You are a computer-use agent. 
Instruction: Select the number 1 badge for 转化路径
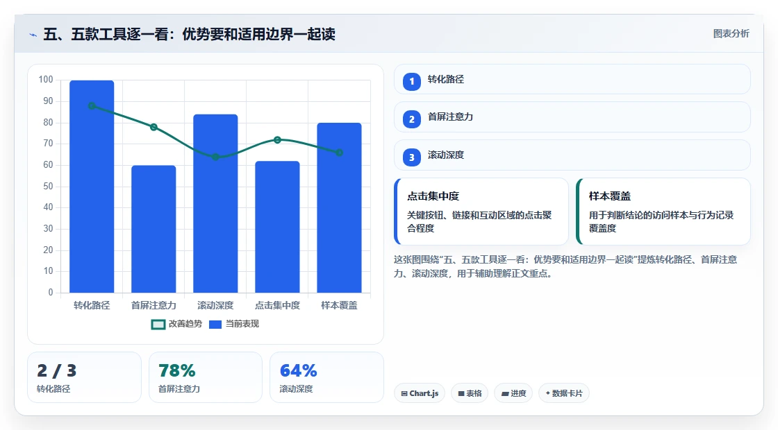(411, 81)
